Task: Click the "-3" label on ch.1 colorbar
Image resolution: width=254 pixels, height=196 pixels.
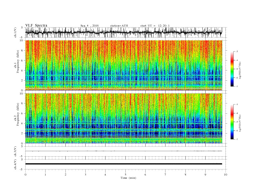Action: [237, 52]
